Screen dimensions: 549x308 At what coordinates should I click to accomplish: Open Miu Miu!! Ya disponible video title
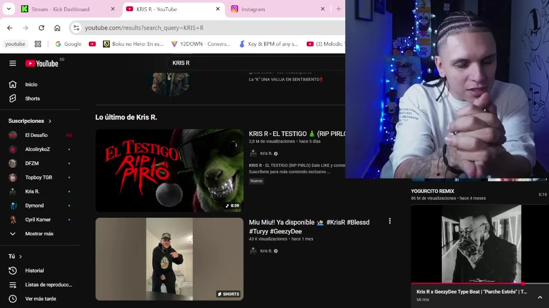(309, 227)
